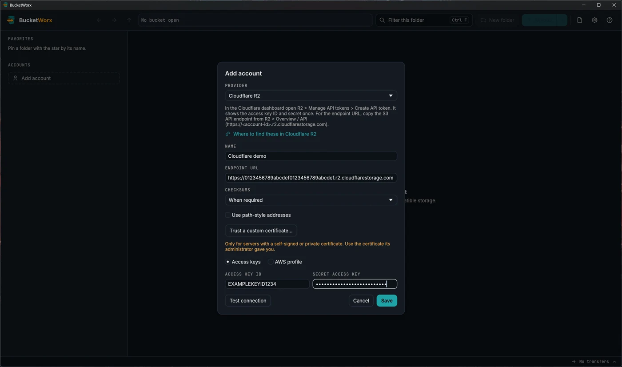The image size is (622, 367).
Task: Click Trust a custom certificate button
Action: (261, 231)
